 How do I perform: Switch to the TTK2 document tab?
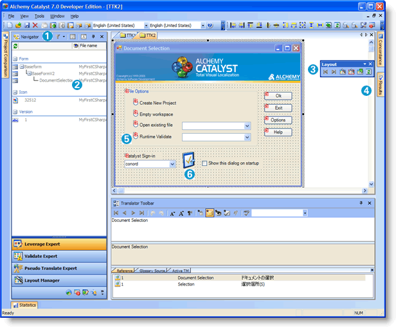(x=148, y=35)
